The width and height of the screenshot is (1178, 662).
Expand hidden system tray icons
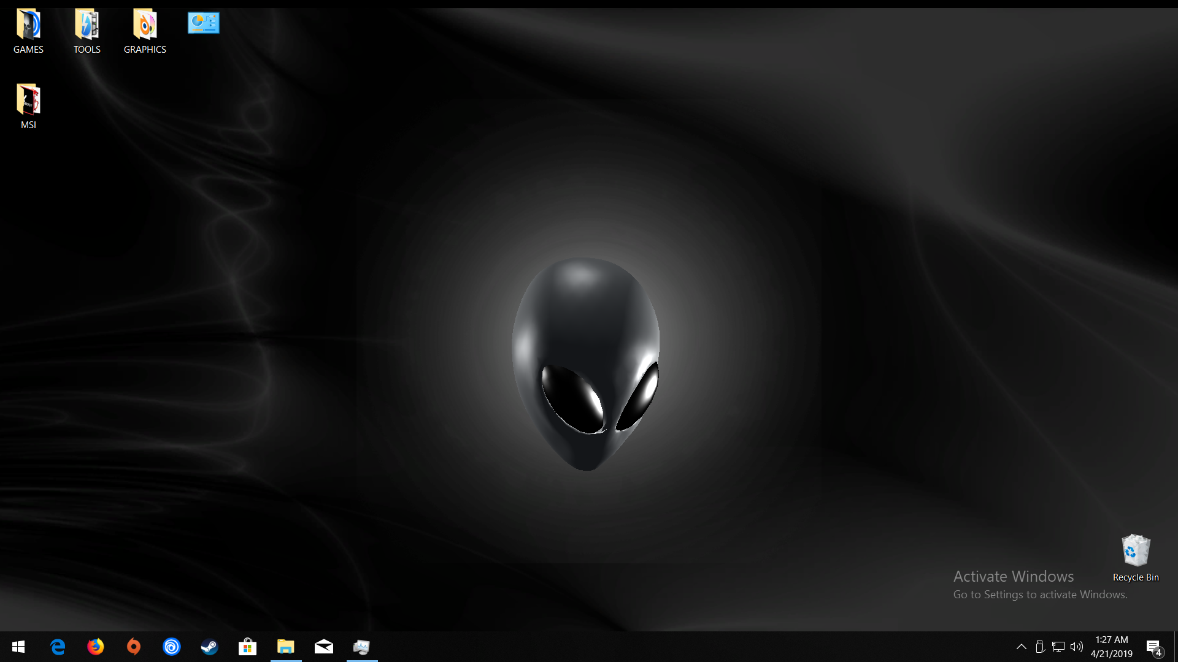1022,647
